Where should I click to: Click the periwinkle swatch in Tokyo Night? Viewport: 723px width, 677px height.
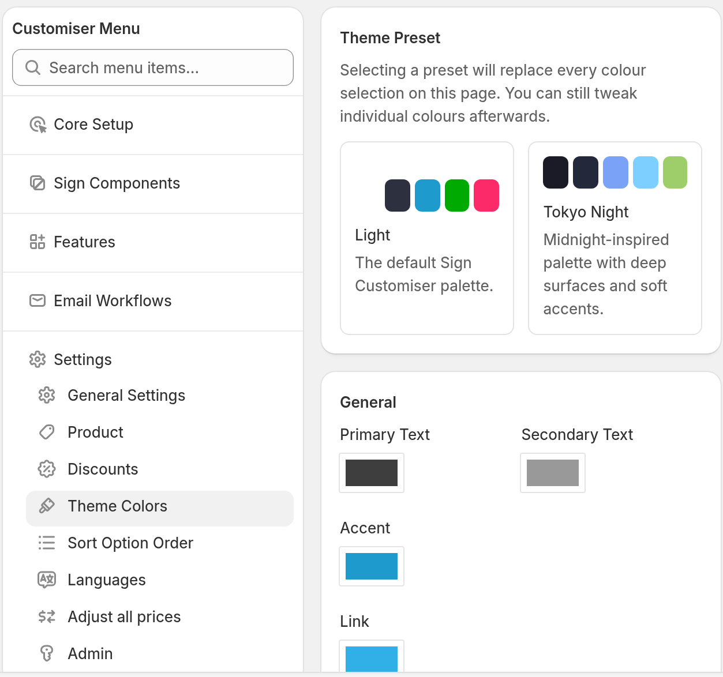tap(616, 172)
